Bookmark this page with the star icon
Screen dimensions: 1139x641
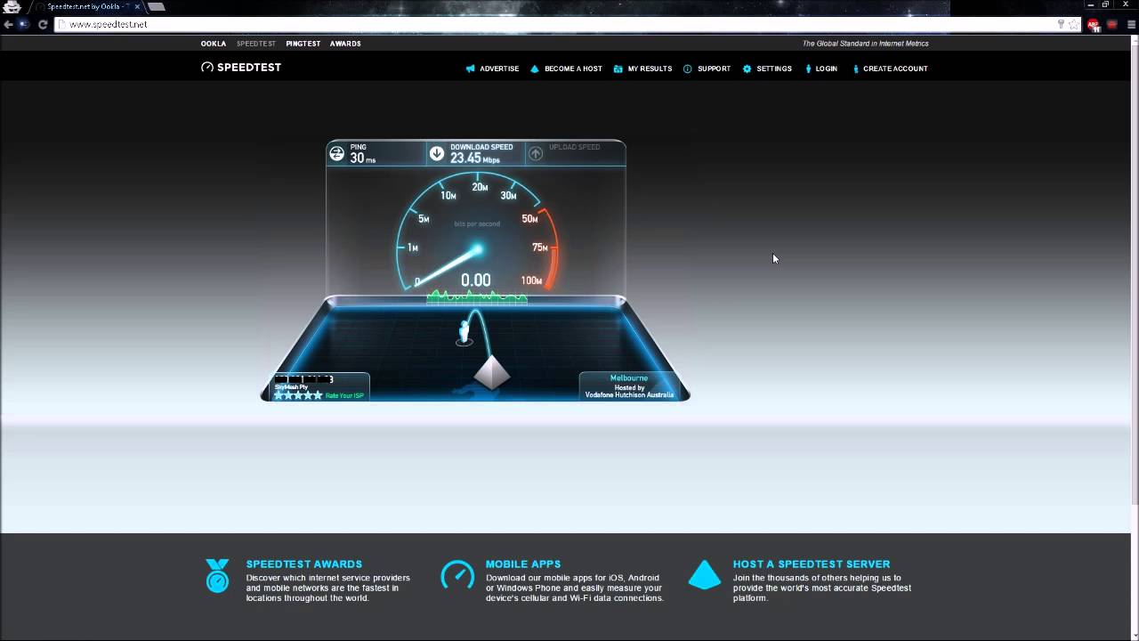pyautogui.click(x=1074, y=24)
